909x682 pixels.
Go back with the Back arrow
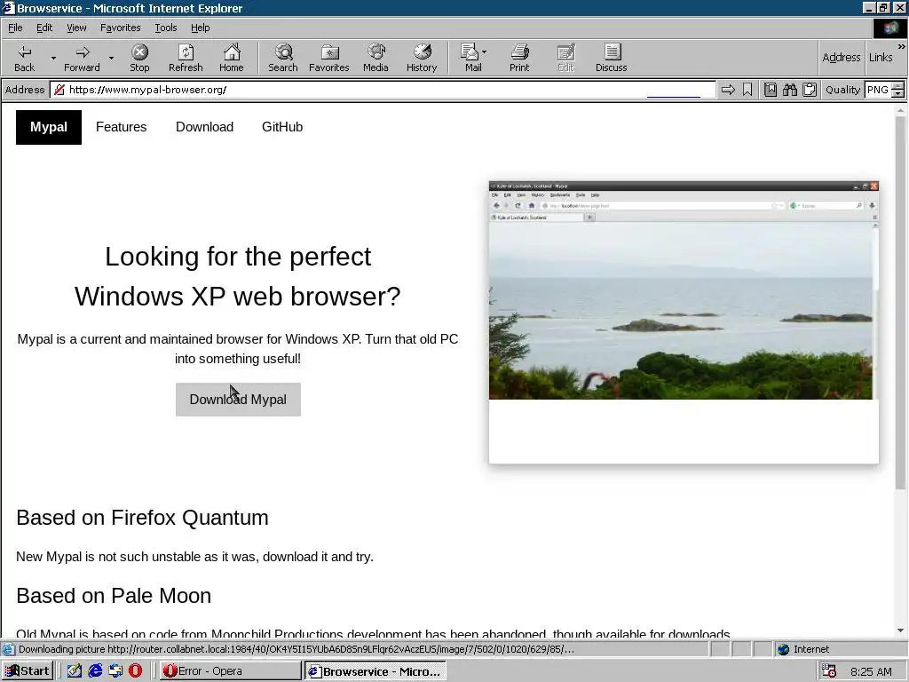tap(24, 58)
